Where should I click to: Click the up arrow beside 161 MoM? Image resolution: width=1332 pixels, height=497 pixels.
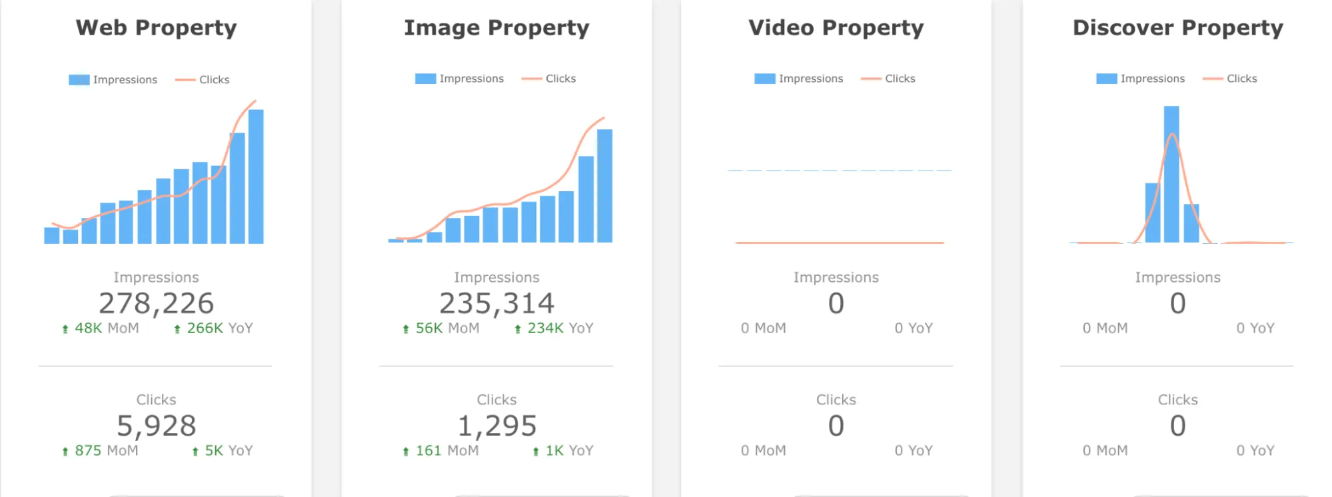point(406,452)
